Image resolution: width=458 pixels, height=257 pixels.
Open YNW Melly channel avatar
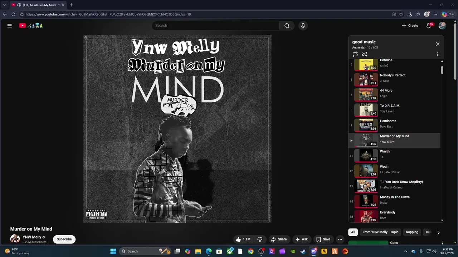pyautogui.click(x=15, y=239)
